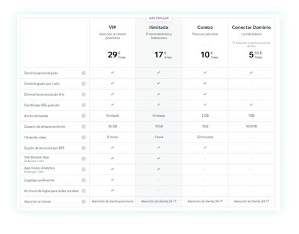
Task: Click the 1GB bandwidth value
Action: pos(251,115)
